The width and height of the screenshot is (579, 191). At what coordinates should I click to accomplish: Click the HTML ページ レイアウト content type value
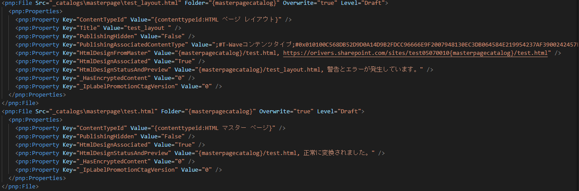coord(219,20)
